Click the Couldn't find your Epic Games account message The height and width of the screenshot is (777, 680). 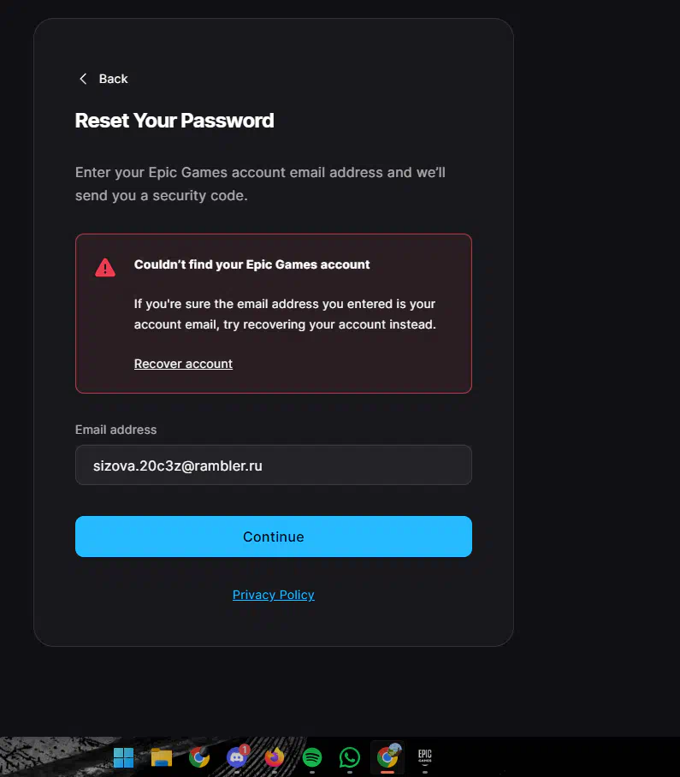point(252,264)
